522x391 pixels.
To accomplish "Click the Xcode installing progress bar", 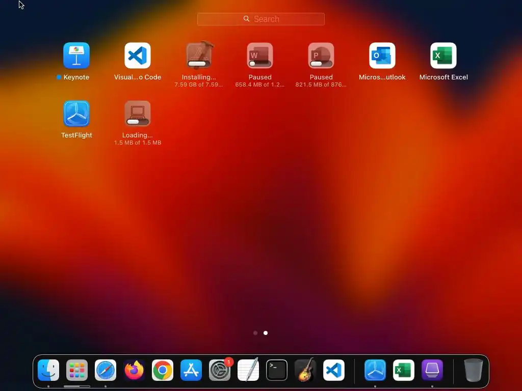I will coord(199,64).
